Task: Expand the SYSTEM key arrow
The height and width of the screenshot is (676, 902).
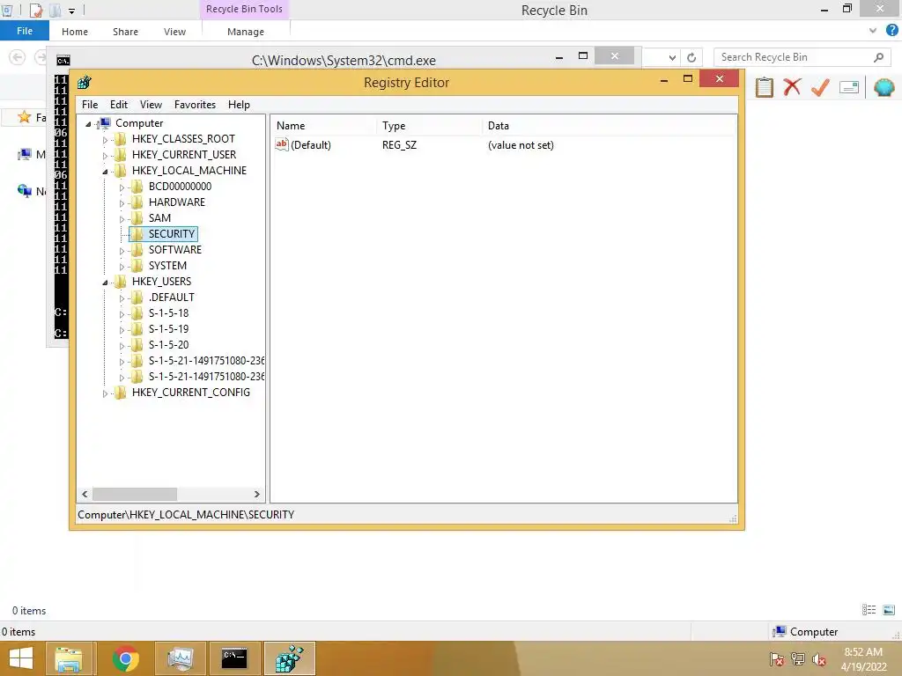Action: (x=122, y=266)
